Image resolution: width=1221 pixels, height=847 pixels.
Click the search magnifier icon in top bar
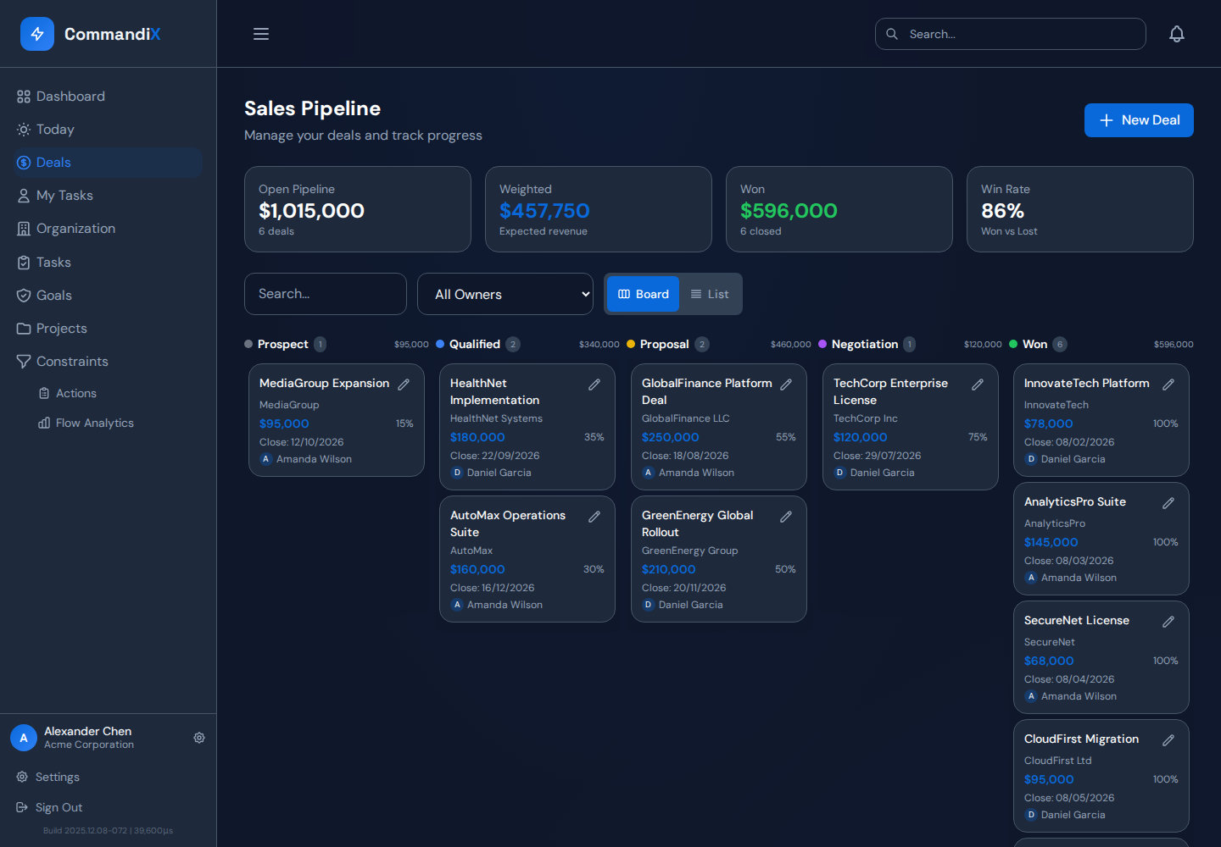tap(892, 34)
